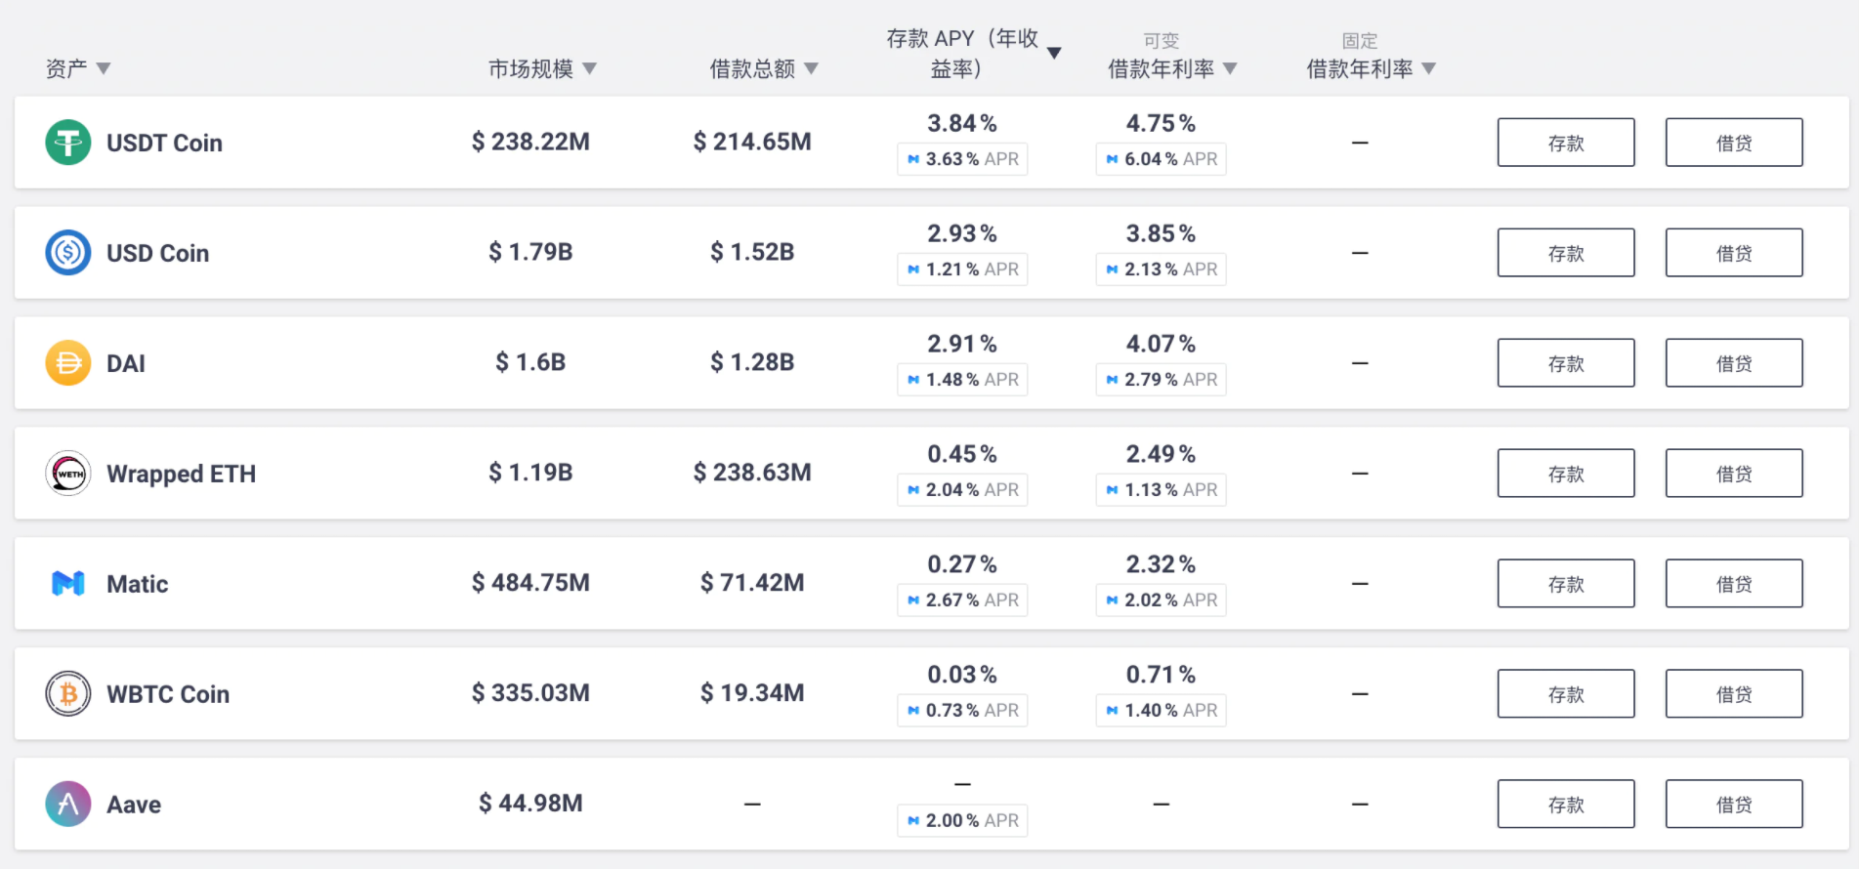Sort by 借款总额 column arrow
Viewport: 1859px width, 869px height.
(x=811, y=68)
